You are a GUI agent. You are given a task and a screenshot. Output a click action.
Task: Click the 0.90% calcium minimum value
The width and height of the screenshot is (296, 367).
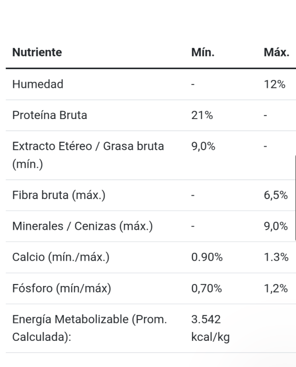[x=207, y=257]
